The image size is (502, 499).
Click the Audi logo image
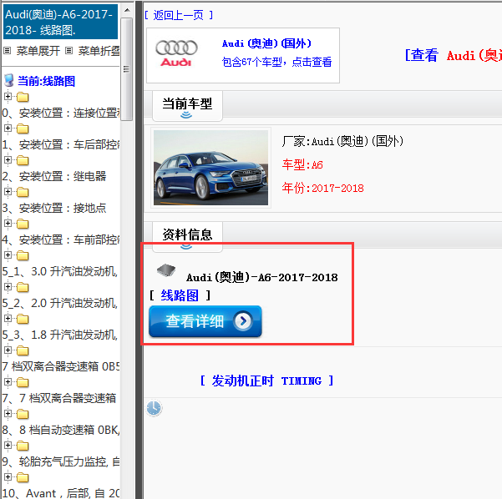pyautogui.click(x=176, y=53)
